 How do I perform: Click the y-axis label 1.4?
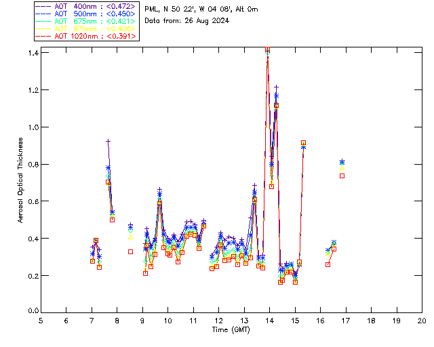click(x=33, y=53)
